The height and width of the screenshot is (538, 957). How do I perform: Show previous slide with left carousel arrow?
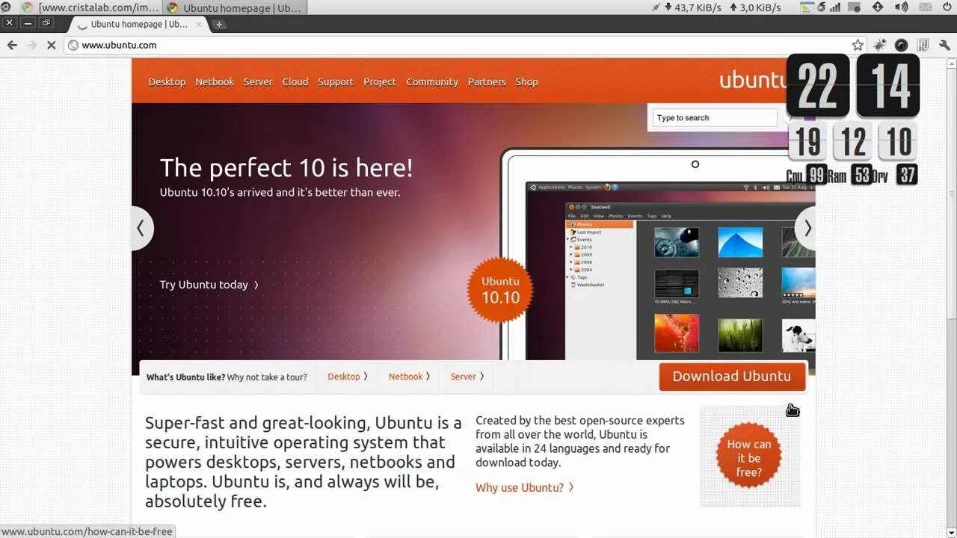point(141,229)
